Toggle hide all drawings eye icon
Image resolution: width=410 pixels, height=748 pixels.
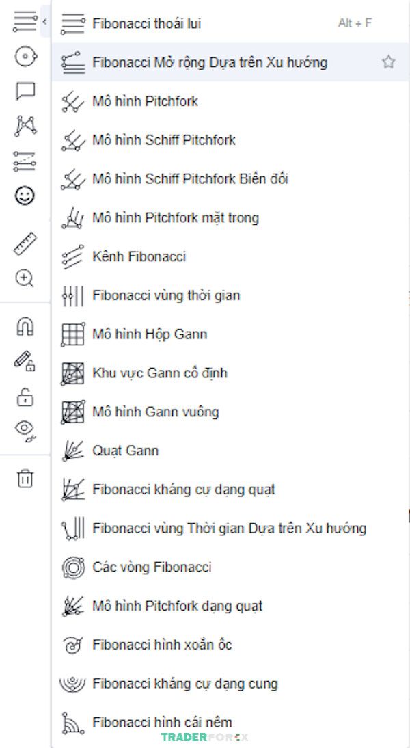coord(25,431)
